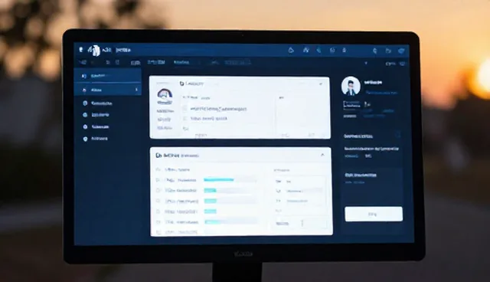Click the header icon just before the folder icon

point(374,51)
